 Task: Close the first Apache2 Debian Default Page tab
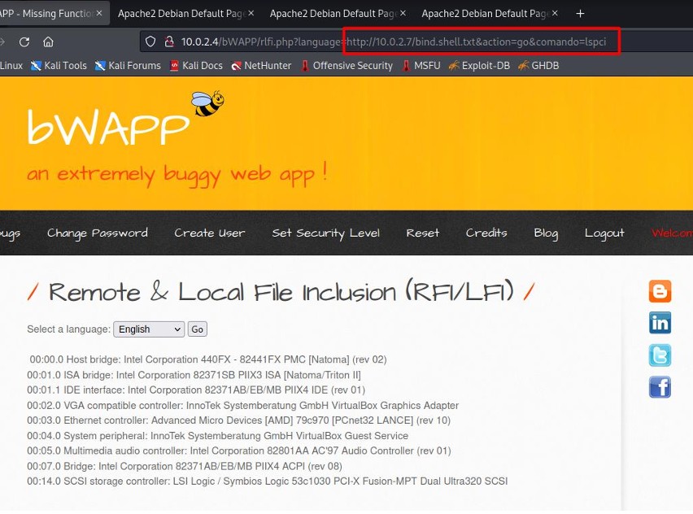(251, 13)
